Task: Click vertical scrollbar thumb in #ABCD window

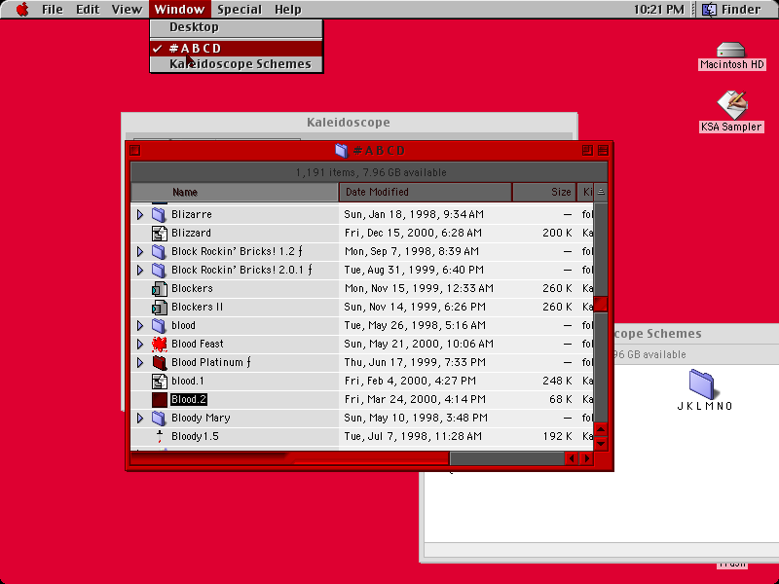Action: point(601,304)
